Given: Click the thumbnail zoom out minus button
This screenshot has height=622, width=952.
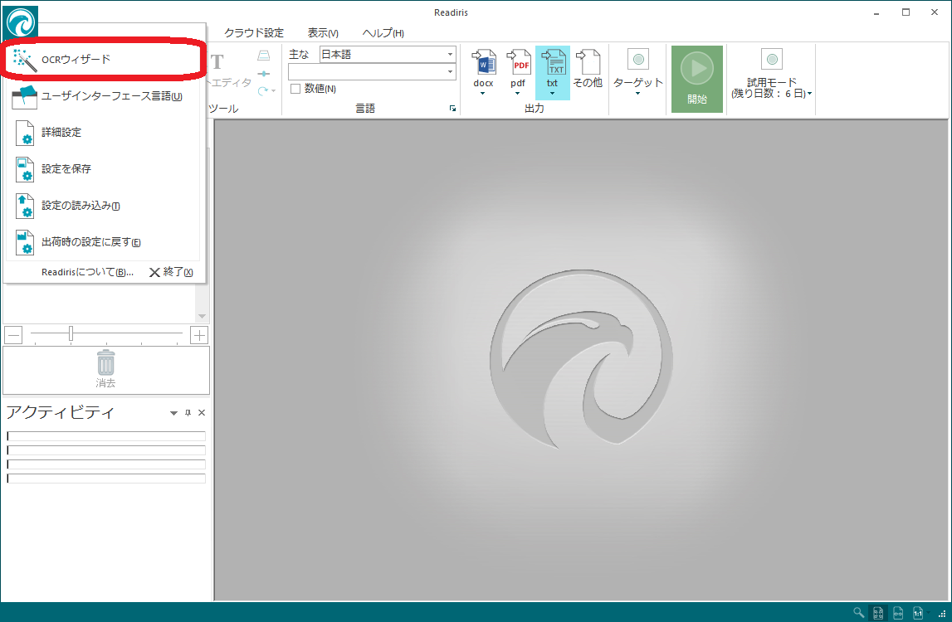Looking at the screenshot, I should pyautogui.click(x=13, y=335).
